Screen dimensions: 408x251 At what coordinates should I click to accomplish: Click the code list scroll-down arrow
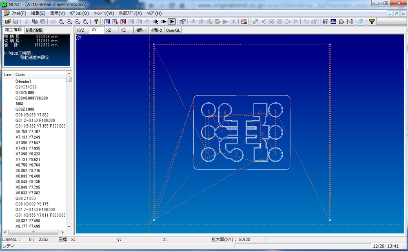point(69,227)
